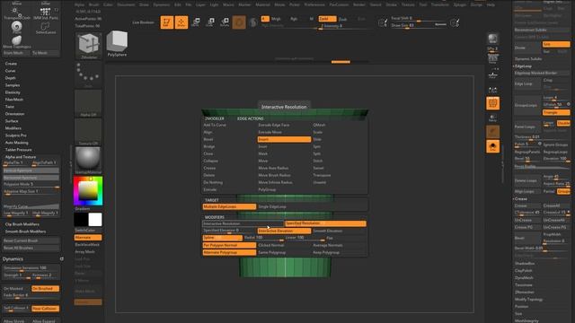Click Reset Current Brush button

click(x=31, y=241)
